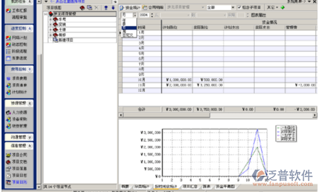
Task: Toggle the 包含子项目 checkbox
Action: 240,8
